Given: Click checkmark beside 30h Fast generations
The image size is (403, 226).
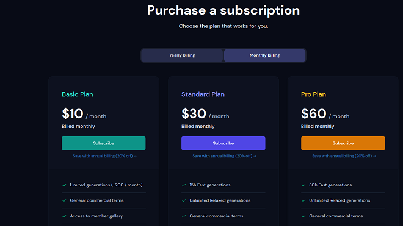Looking at the screenshot, I should point(303,185).
